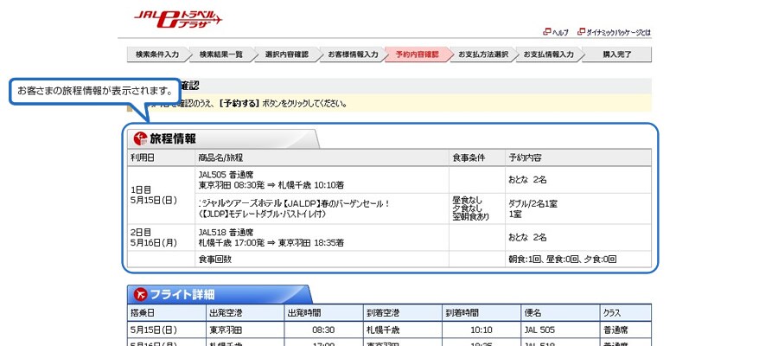The image size is (778, 346).
Task: Switch to お客様情報入力 step
Action: pyautogui.click(x=352, y=54)
